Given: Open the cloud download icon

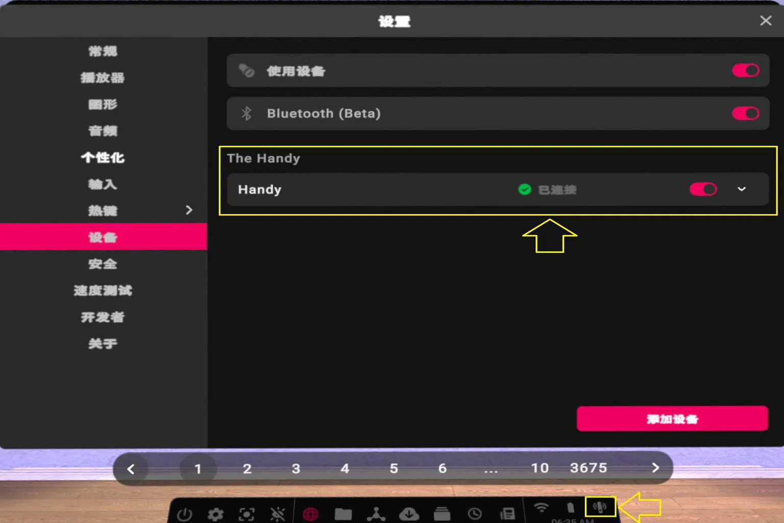Looking at the screenshot, I should (x=409, y=514).
